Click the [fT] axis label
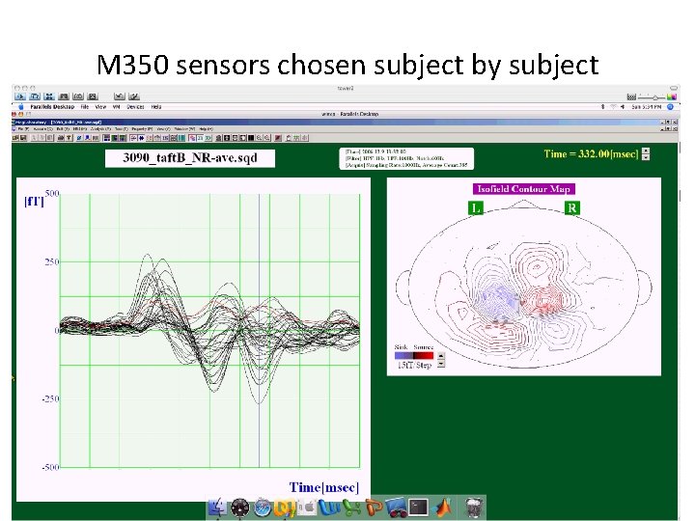 point(34,202)
